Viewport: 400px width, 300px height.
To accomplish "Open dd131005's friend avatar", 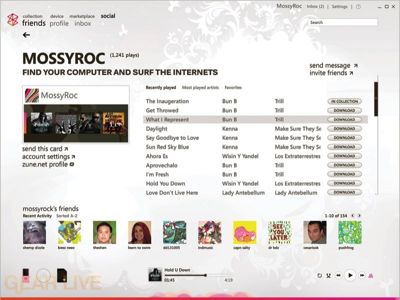I will [174, 232].
